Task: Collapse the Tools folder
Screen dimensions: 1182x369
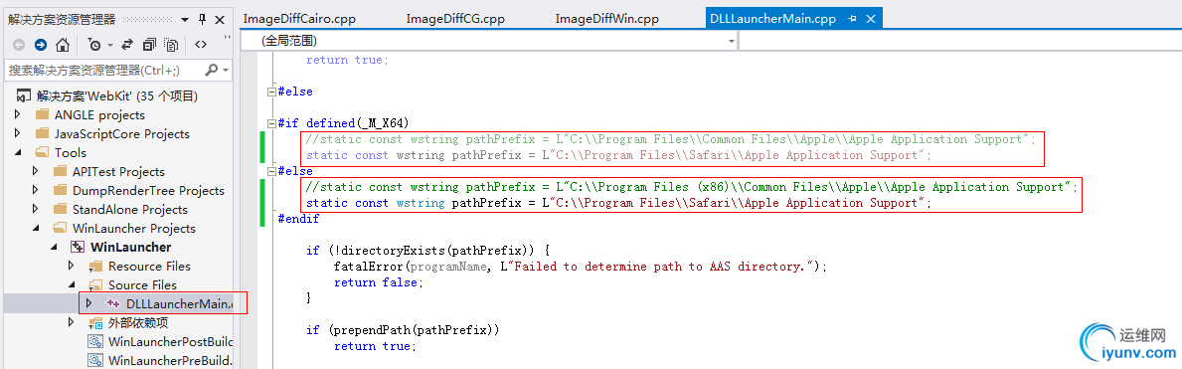Action: 17,153
